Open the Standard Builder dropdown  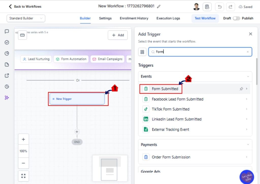(25, 18)
